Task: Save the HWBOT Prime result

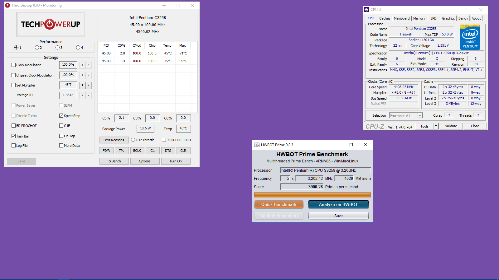Action: click(x=338, y=216)
